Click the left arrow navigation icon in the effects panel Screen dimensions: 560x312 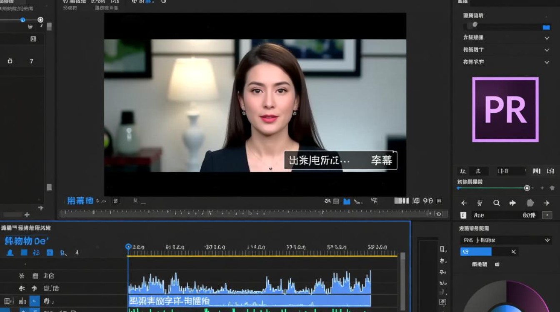tap(464, 203)
